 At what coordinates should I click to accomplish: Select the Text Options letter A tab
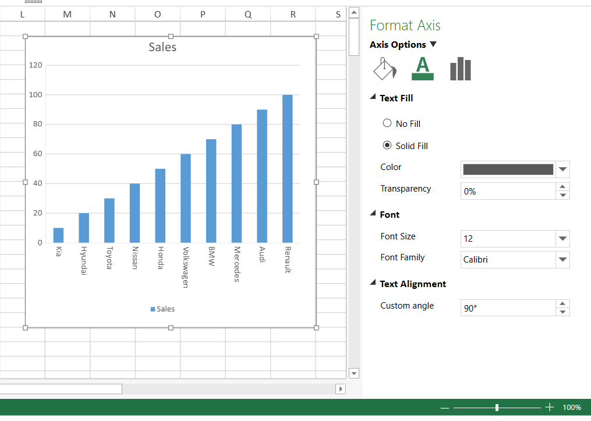click(x=423, y=69)
